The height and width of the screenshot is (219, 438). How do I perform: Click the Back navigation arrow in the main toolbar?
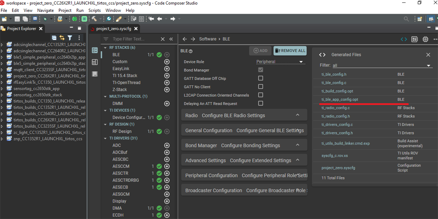160,19
